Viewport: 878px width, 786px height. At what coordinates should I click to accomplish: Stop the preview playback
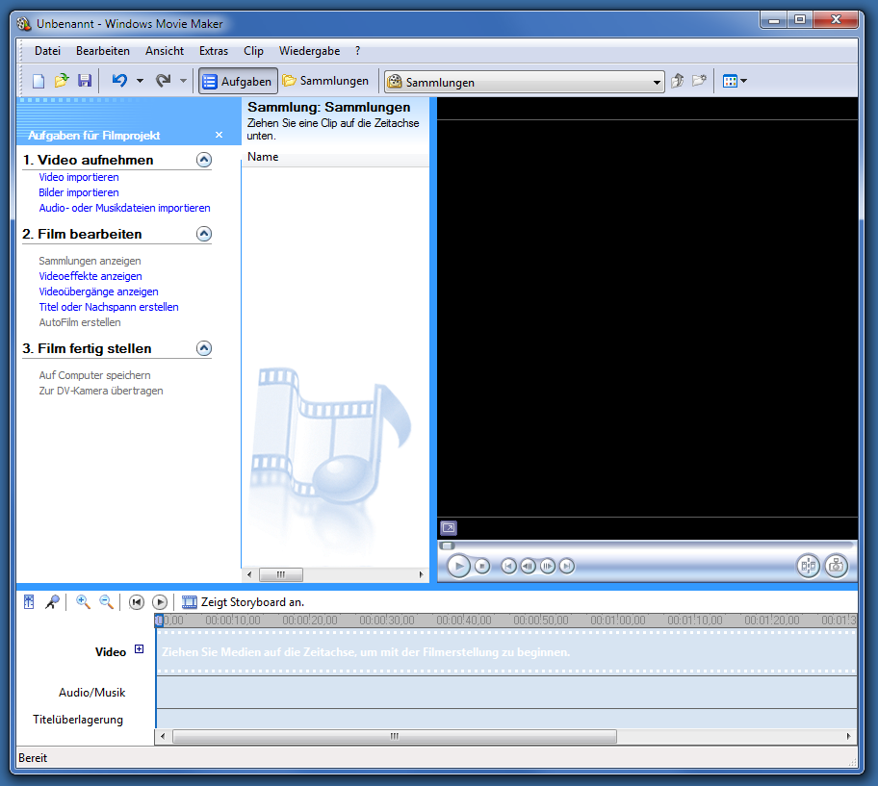coord(482,566)
